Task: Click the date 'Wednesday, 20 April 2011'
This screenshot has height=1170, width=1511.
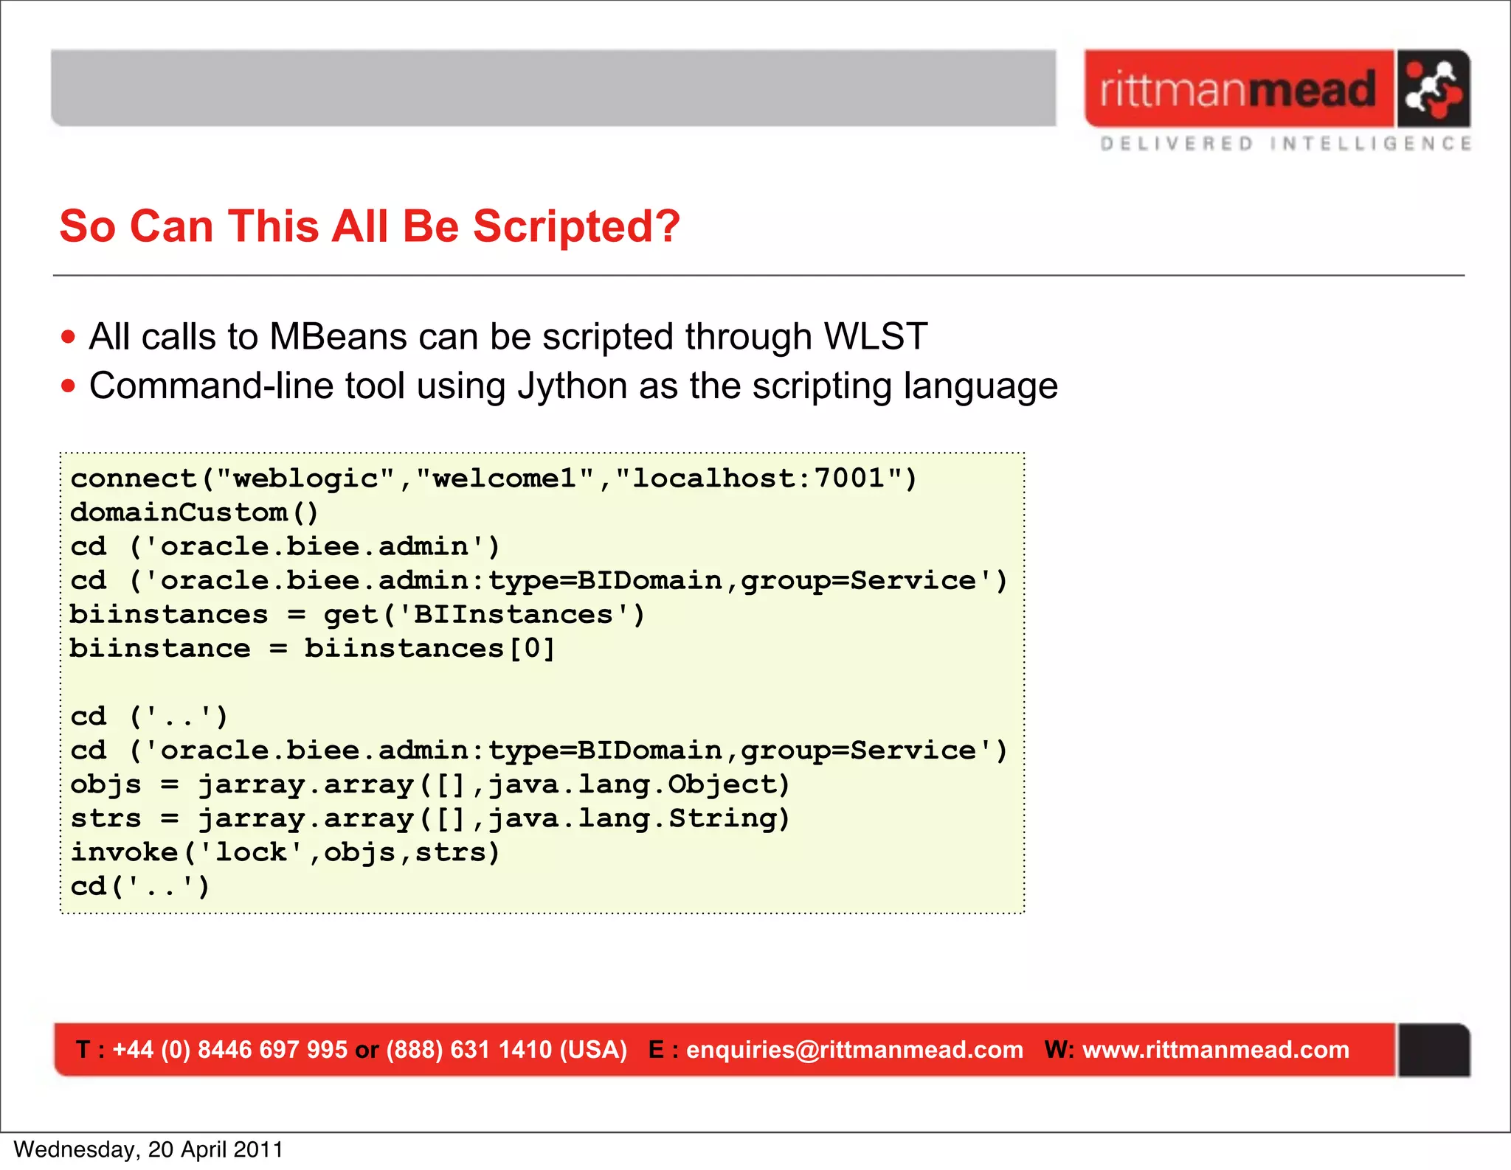Action: coord(148,1150)
